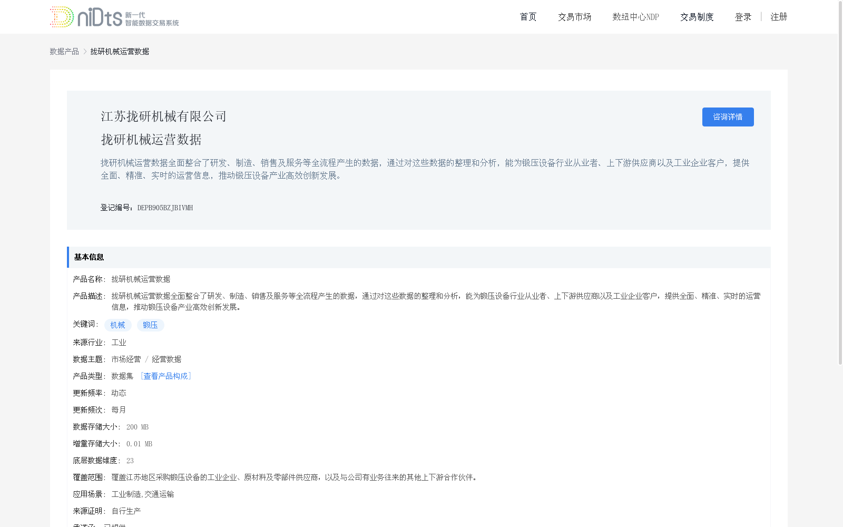Click the 经营数据 subtopic text

coord(166,359)
